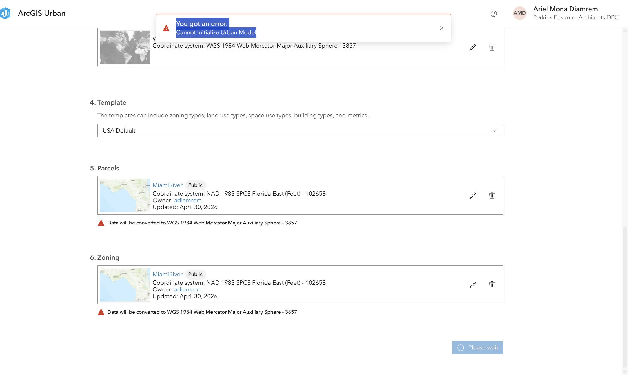Viewport: 628px width, 375px height.
Task: Click the Parcels Florida map thumbnail
Action: click(x=125, y=196)
